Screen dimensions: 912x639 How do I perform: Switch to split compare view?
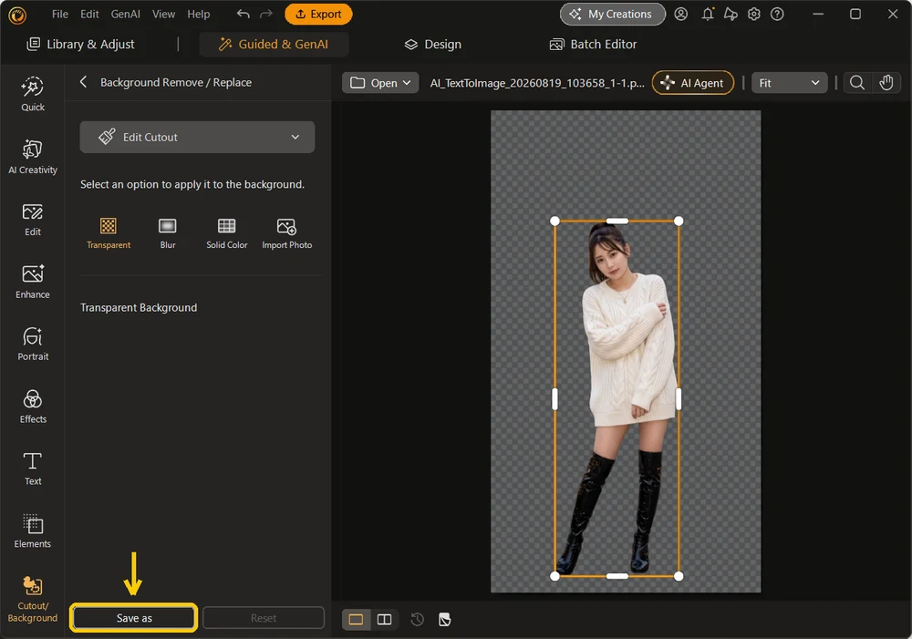(385, 619)
